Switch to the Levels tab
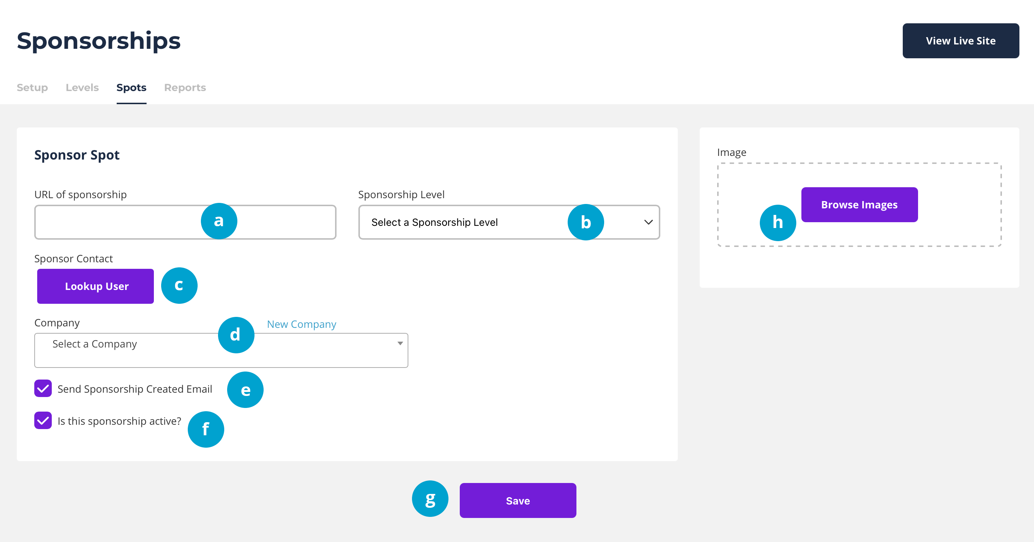This screenshot has height=542, width=1034. point(82,87)
